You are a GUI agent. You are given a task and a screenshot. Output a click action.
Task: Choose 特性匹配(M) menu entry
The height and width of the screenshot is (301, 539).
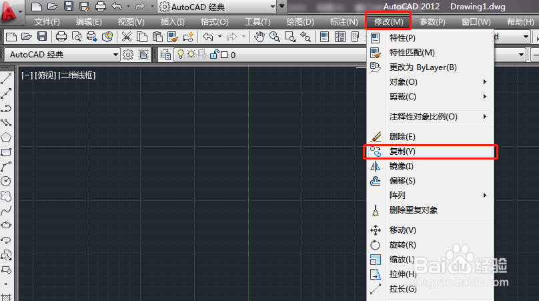[430, 53]
